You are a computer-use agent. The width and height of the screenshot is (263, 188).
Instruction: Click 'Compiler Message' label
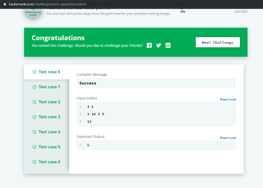click(x=92, y=75)
